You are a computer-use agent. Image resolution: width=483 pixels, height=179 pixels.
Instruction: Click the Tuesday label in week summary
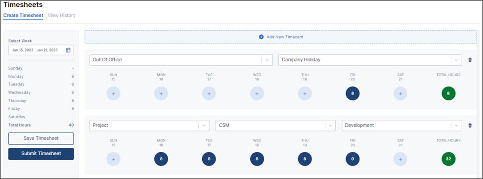[16, 84]
